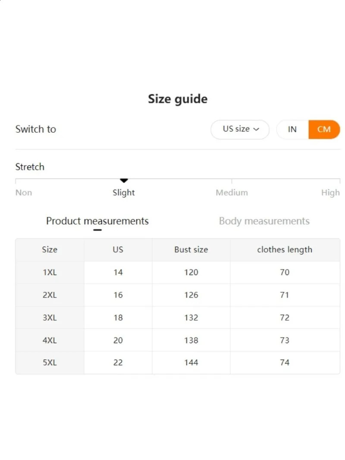Click the stretch slider marker arrow
The width and height of the screenshot is (345, 460).
pos(124,180)
